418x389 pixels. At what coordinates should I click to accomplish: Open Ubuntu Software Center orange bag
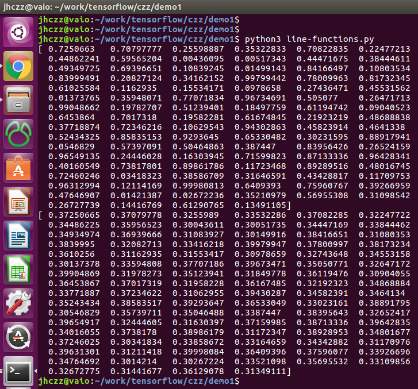18,168
